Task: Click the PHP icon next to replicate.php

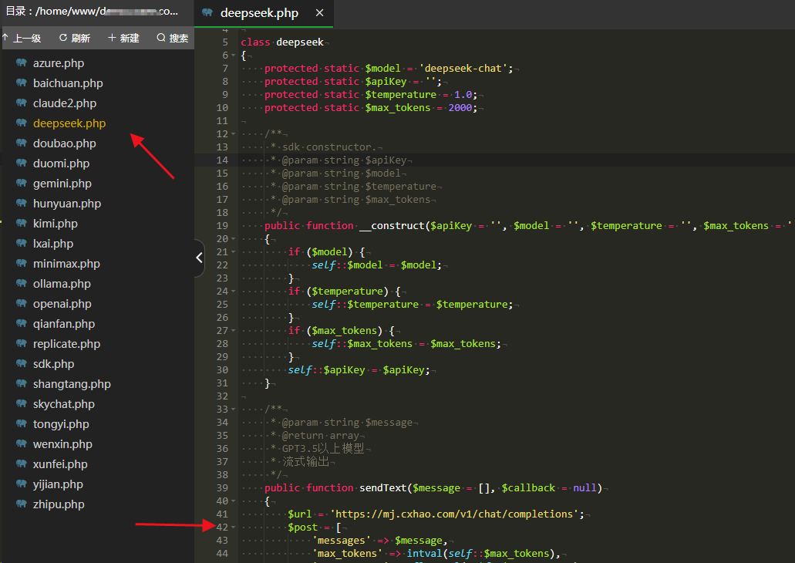Action: click(22, 343)
